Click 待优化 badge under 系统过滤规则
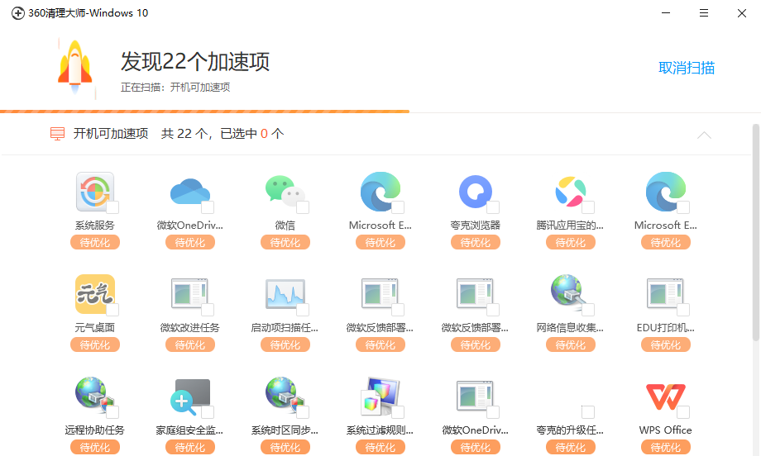The image size is (761, 456). (x=380, y=447)
